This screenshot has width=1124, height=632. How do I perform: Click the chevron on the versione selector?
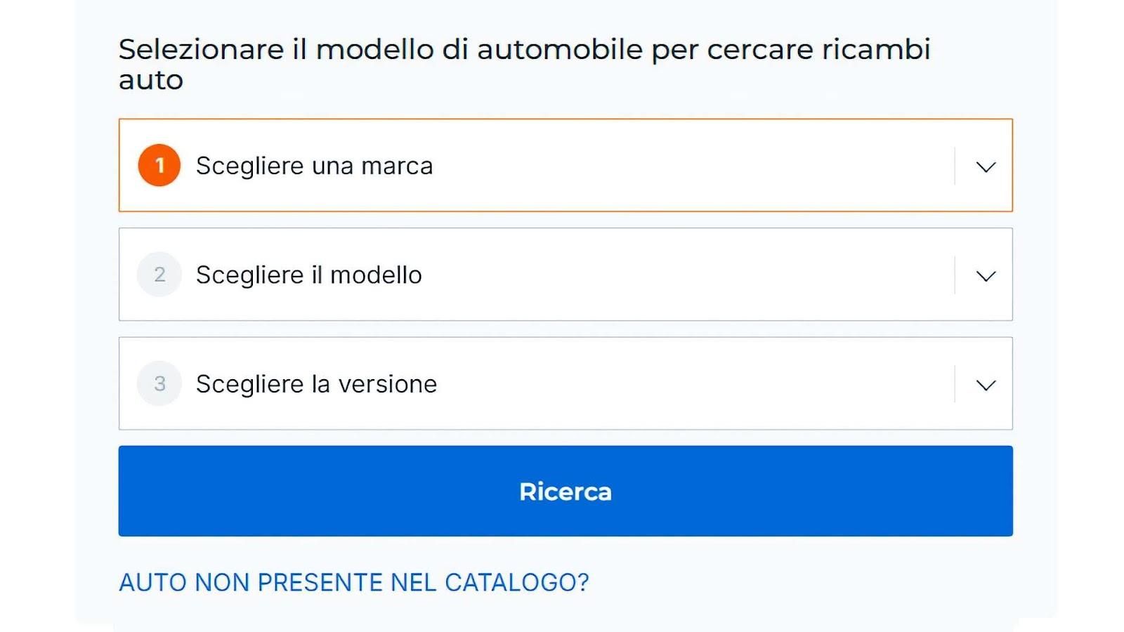pos(986,384)
